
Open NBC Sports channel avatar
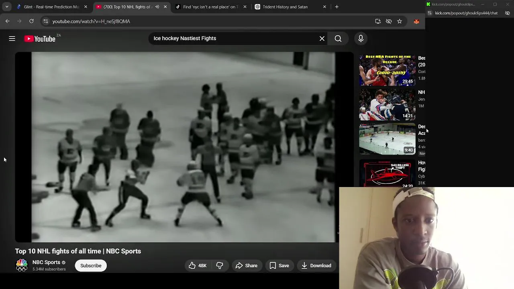click(x=22, y=265)
